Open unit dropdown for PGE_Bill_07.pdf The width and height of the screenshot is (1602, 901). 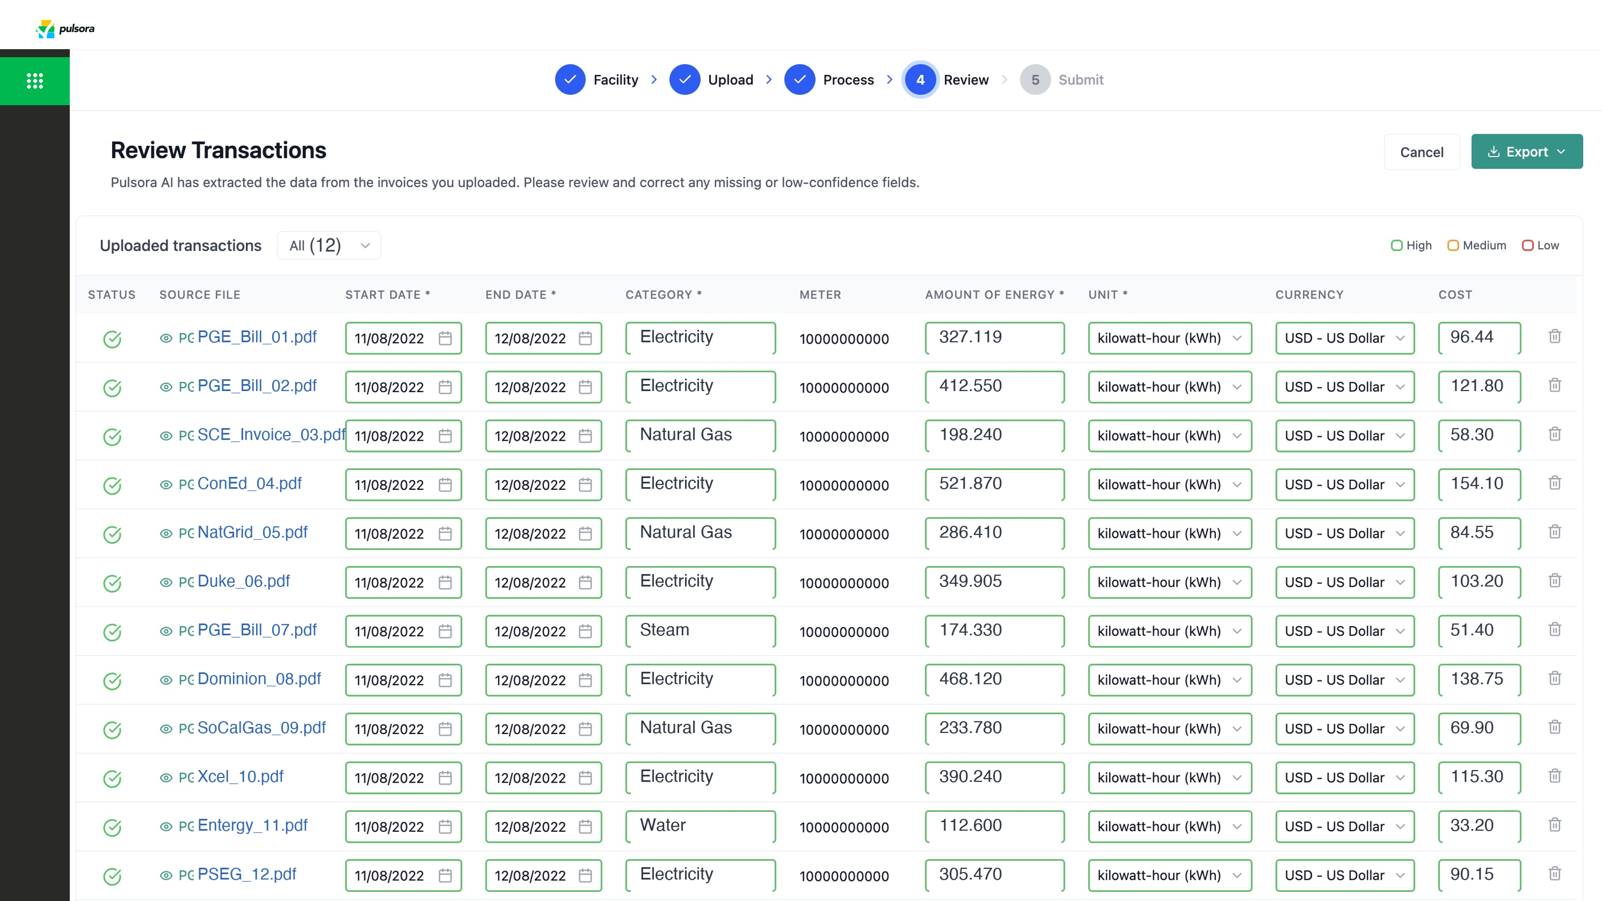1169,631
